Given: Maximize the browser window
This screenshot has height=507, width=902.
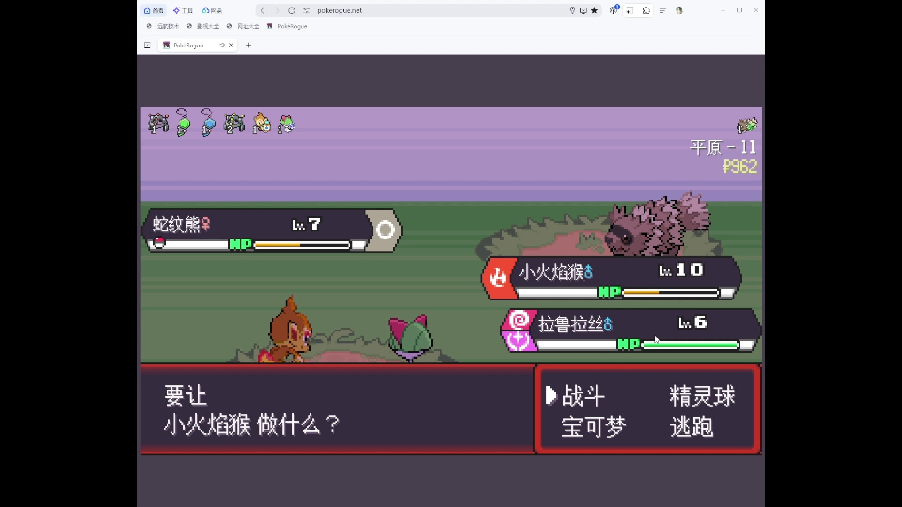Looking at the screenshot, I should tap(739, 10).
